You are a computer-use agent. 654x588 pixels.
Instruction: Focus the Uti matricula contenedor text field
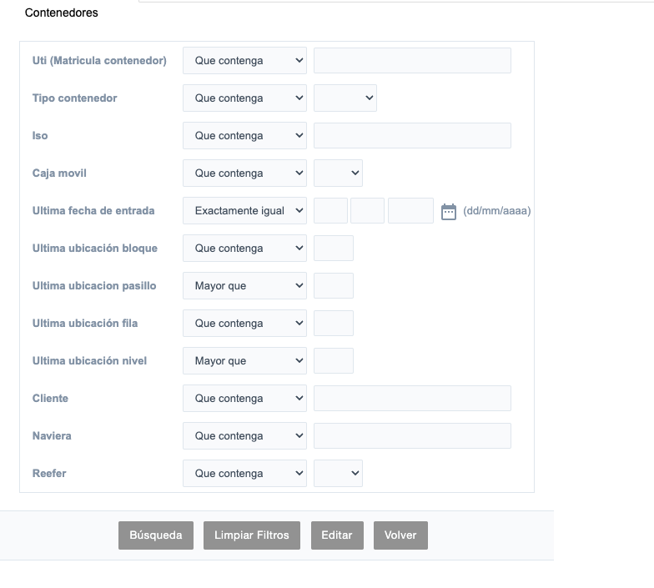412,61
